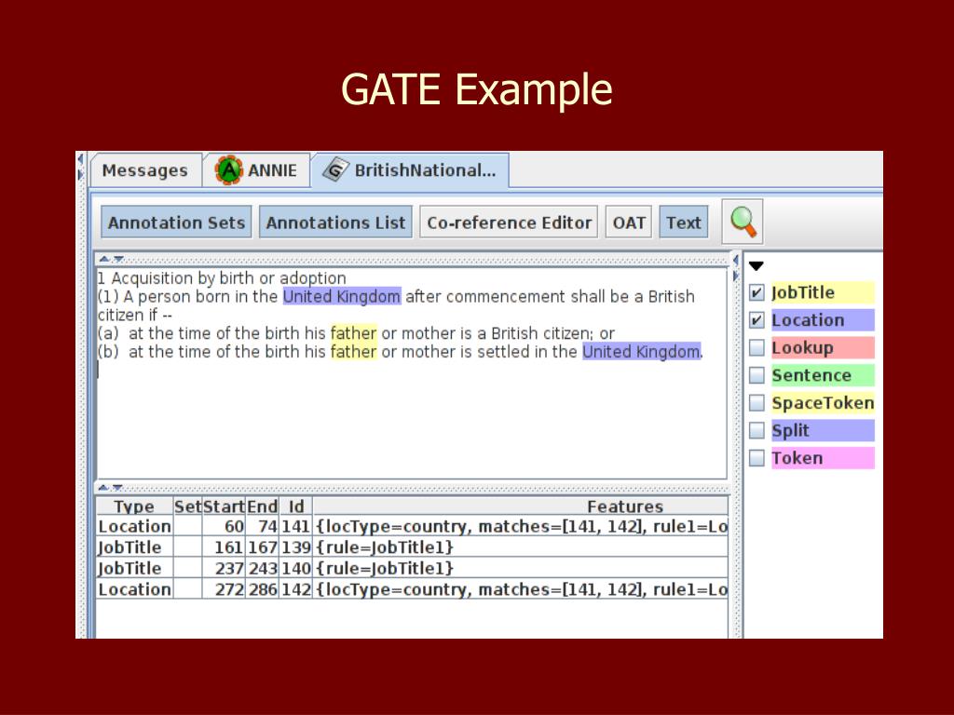Enable the Lookup annotation checkbox
954x715 pixels.
click(x=756, y=348)
